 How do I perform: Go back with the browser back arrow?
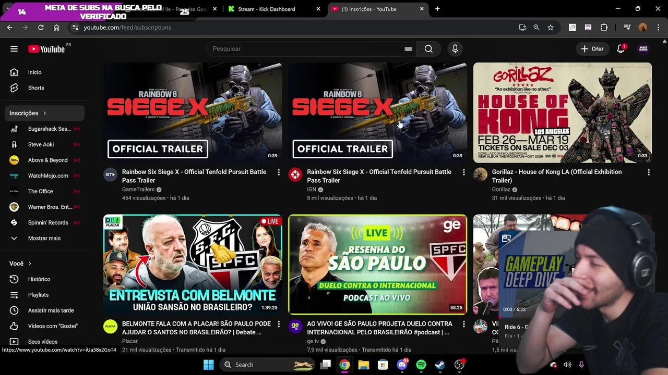click(9, 28)
